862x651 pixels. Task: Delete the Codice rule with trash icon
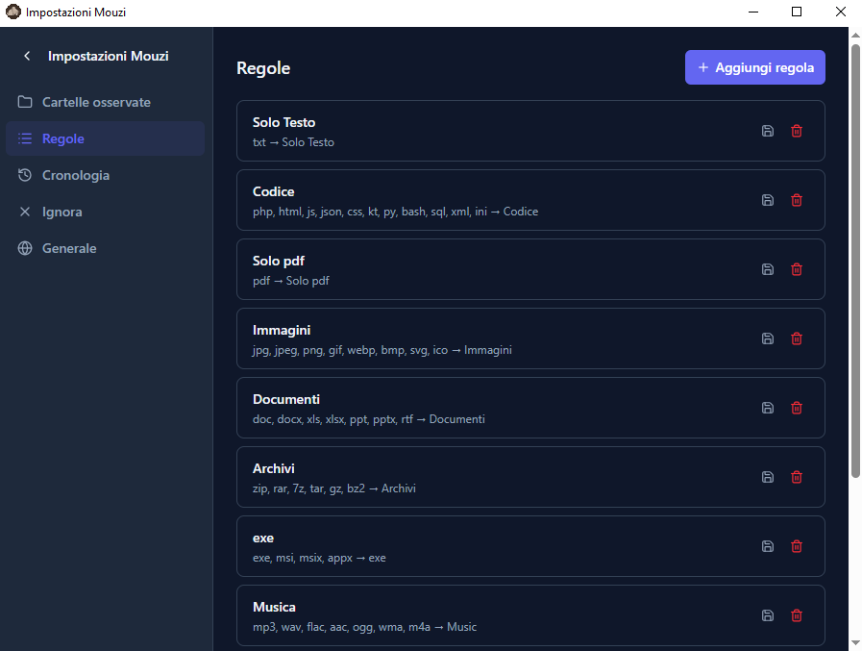coord(796,200)
